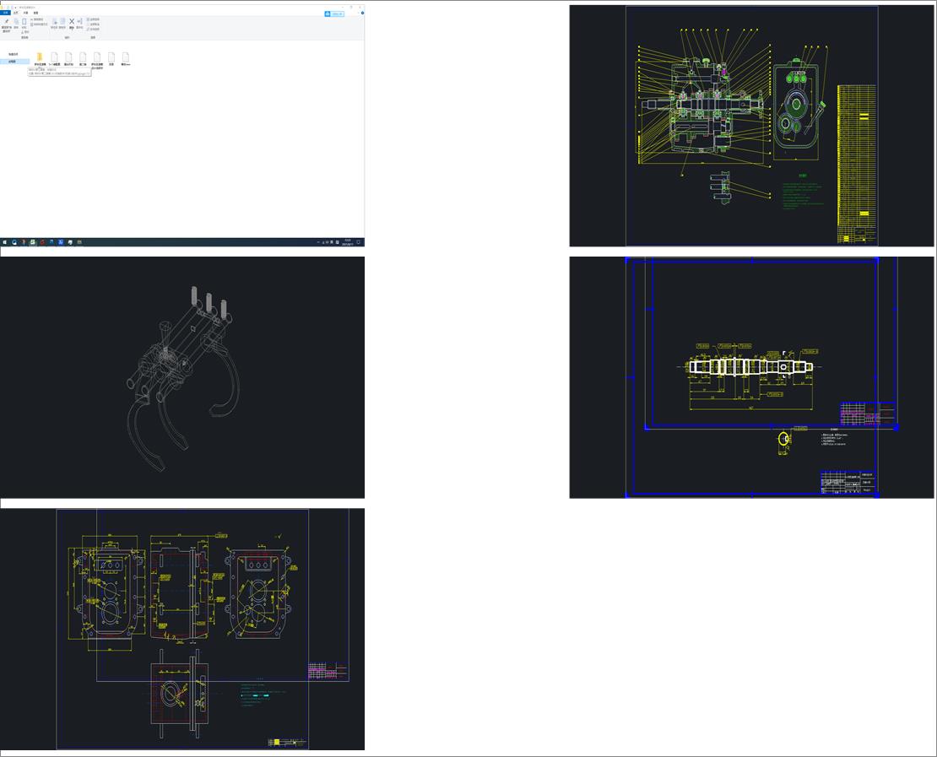This screenshot has height=757, width=937.
Task: Select the highlighted This PC navigation item
Action: coord(13,62)
